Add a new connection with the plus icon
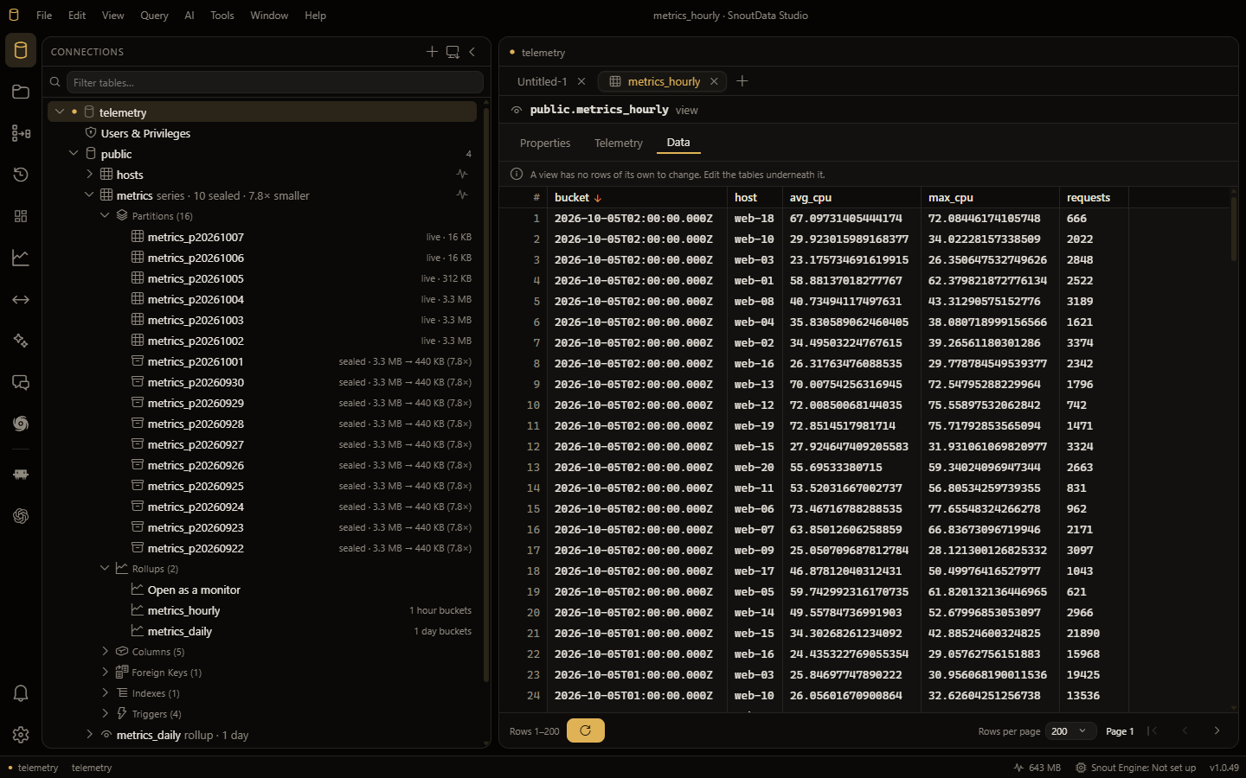 pyautogui.click(x=432, y=52)
